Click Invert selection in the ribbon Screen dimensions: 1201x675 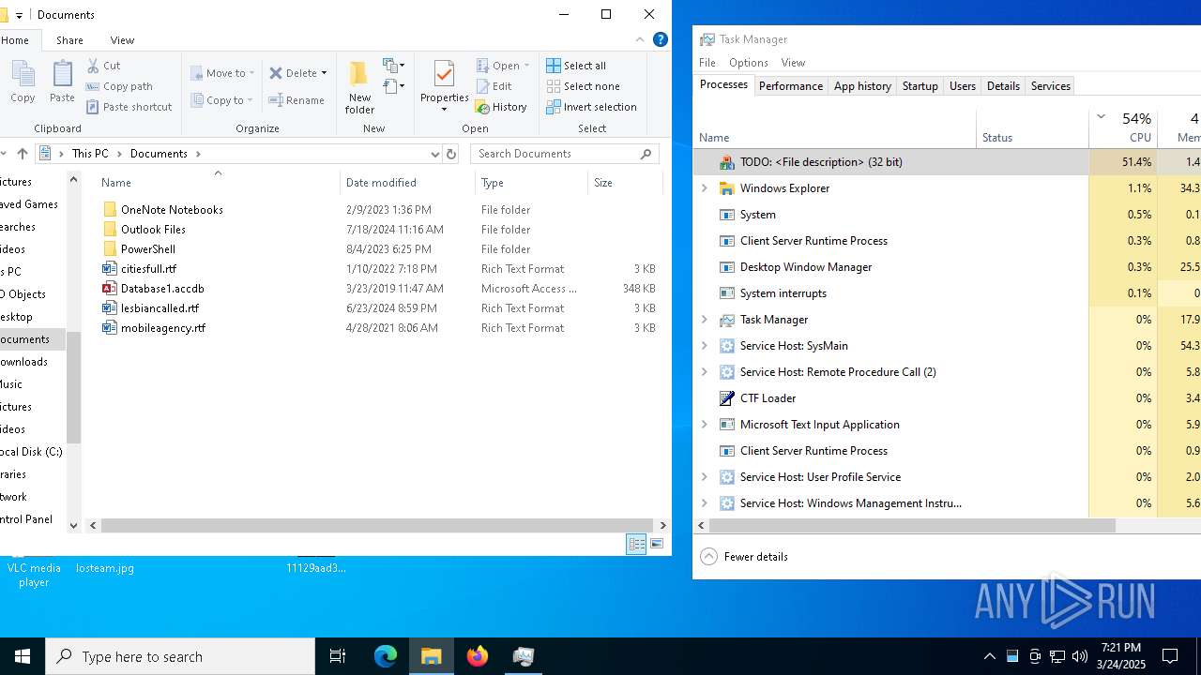(591, 107)
